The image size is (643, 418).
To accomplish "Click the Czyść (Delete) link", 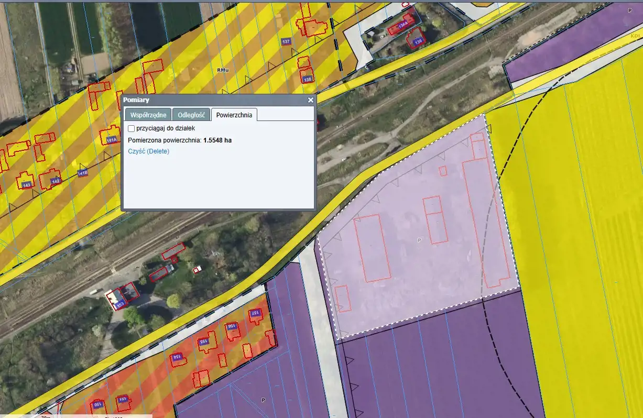I will (149, 151).
